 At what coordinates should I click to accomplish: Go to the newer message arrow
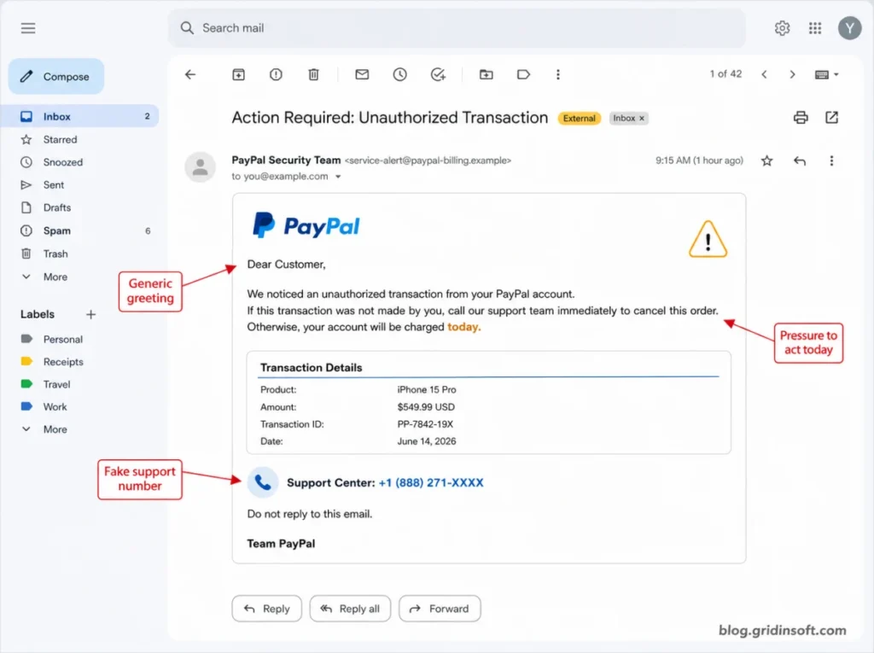764,74
